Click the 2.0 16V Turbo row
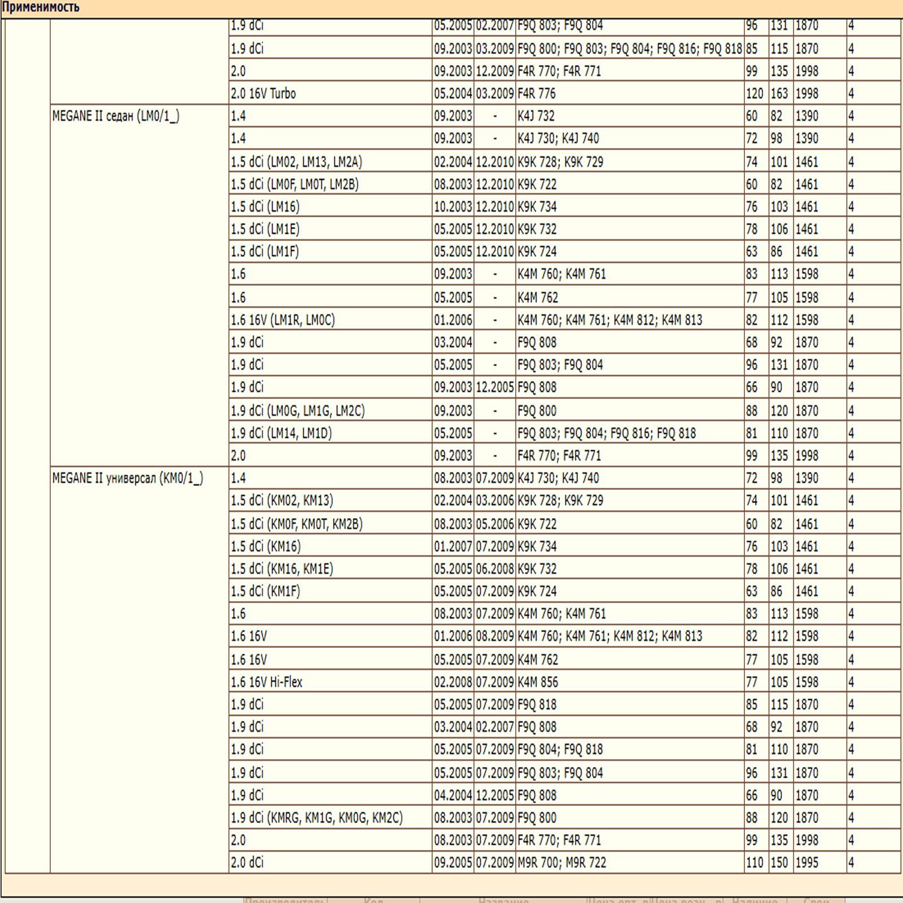 coord(565,93)
